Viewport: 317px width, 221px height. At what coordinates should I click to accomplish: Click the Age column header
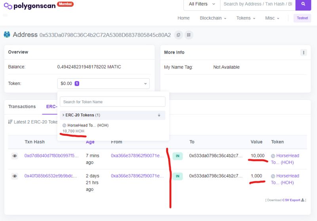tap(90, 142)
